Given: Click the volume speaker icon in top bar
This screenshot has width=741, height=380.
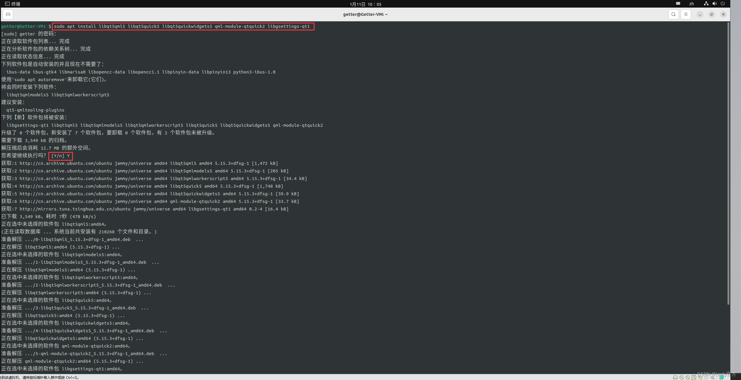Looking at the screenshot, I should (x=714, y=4).
